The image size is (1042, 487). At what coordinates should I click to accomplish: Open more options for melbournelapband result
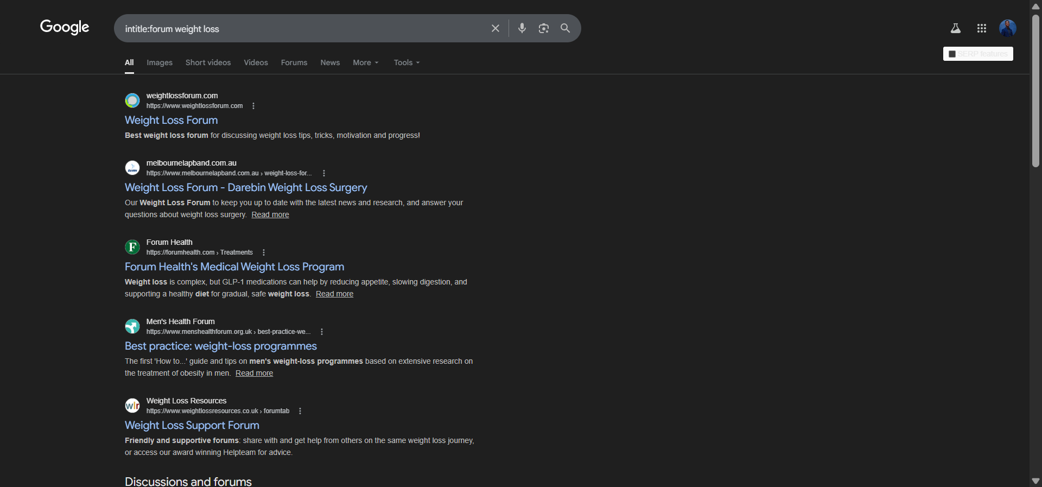click(x=324, y=173)
